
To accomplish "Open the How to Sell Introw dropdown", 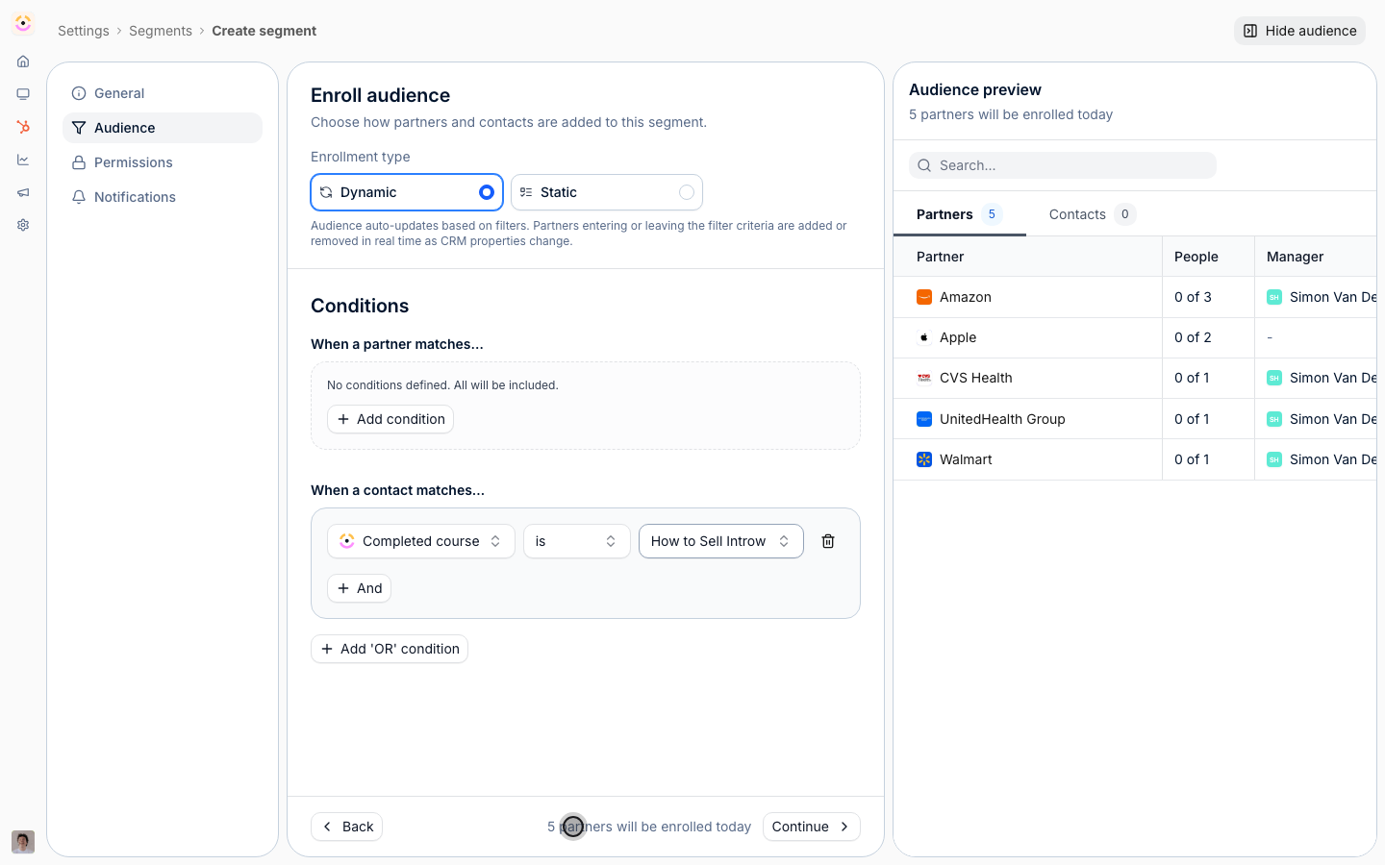I will [721, 541].
